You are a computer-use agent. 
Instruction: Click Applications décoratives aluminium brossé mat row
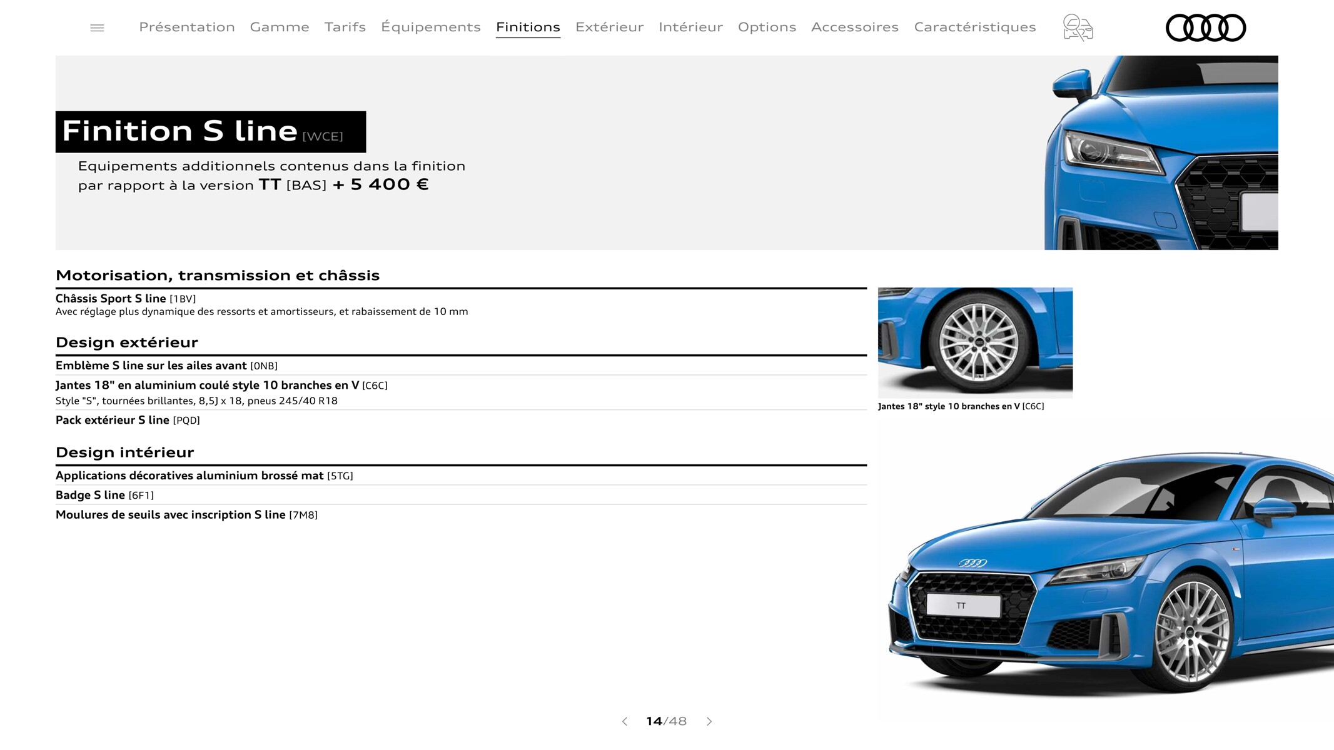pos(461,476)
